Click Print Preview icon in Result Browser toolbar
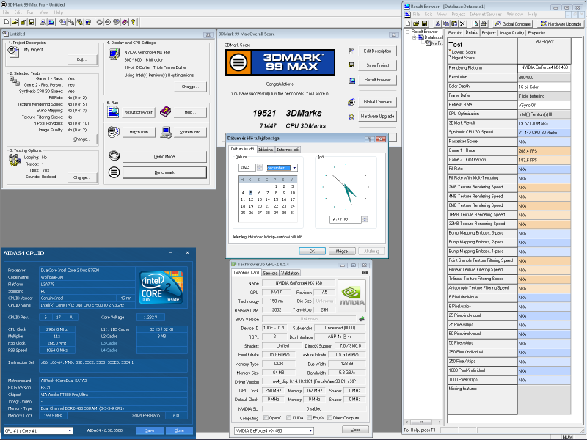This screenshot has width=587, height=440. coord(475,23)
